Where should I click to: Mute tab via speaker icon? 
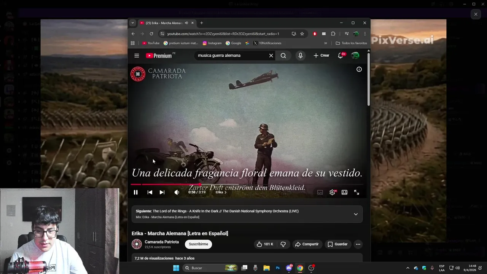[x=186, y=23]
